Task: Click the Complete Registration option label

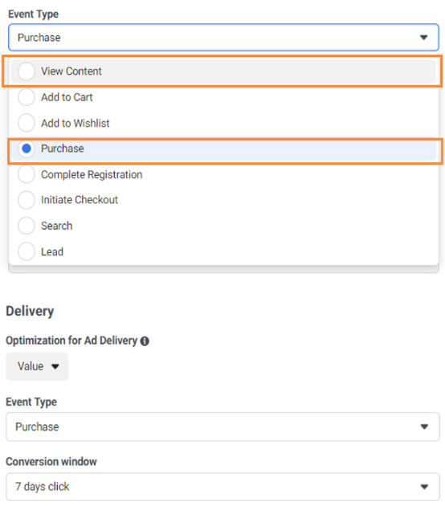Action: tap(92, 174)
